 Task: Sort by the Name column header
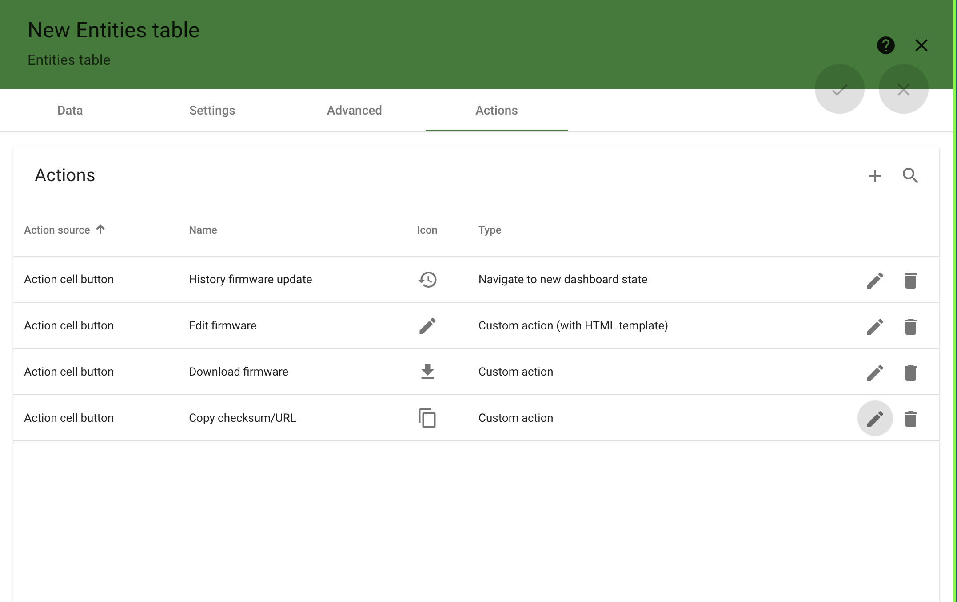pos(203,230)
